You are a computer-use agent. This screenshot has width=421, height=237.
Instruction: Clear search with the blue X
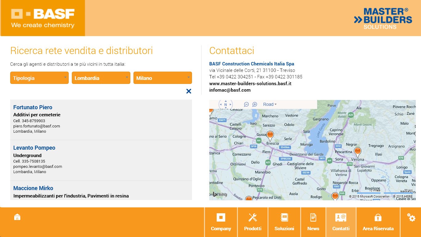click(189, 91)
